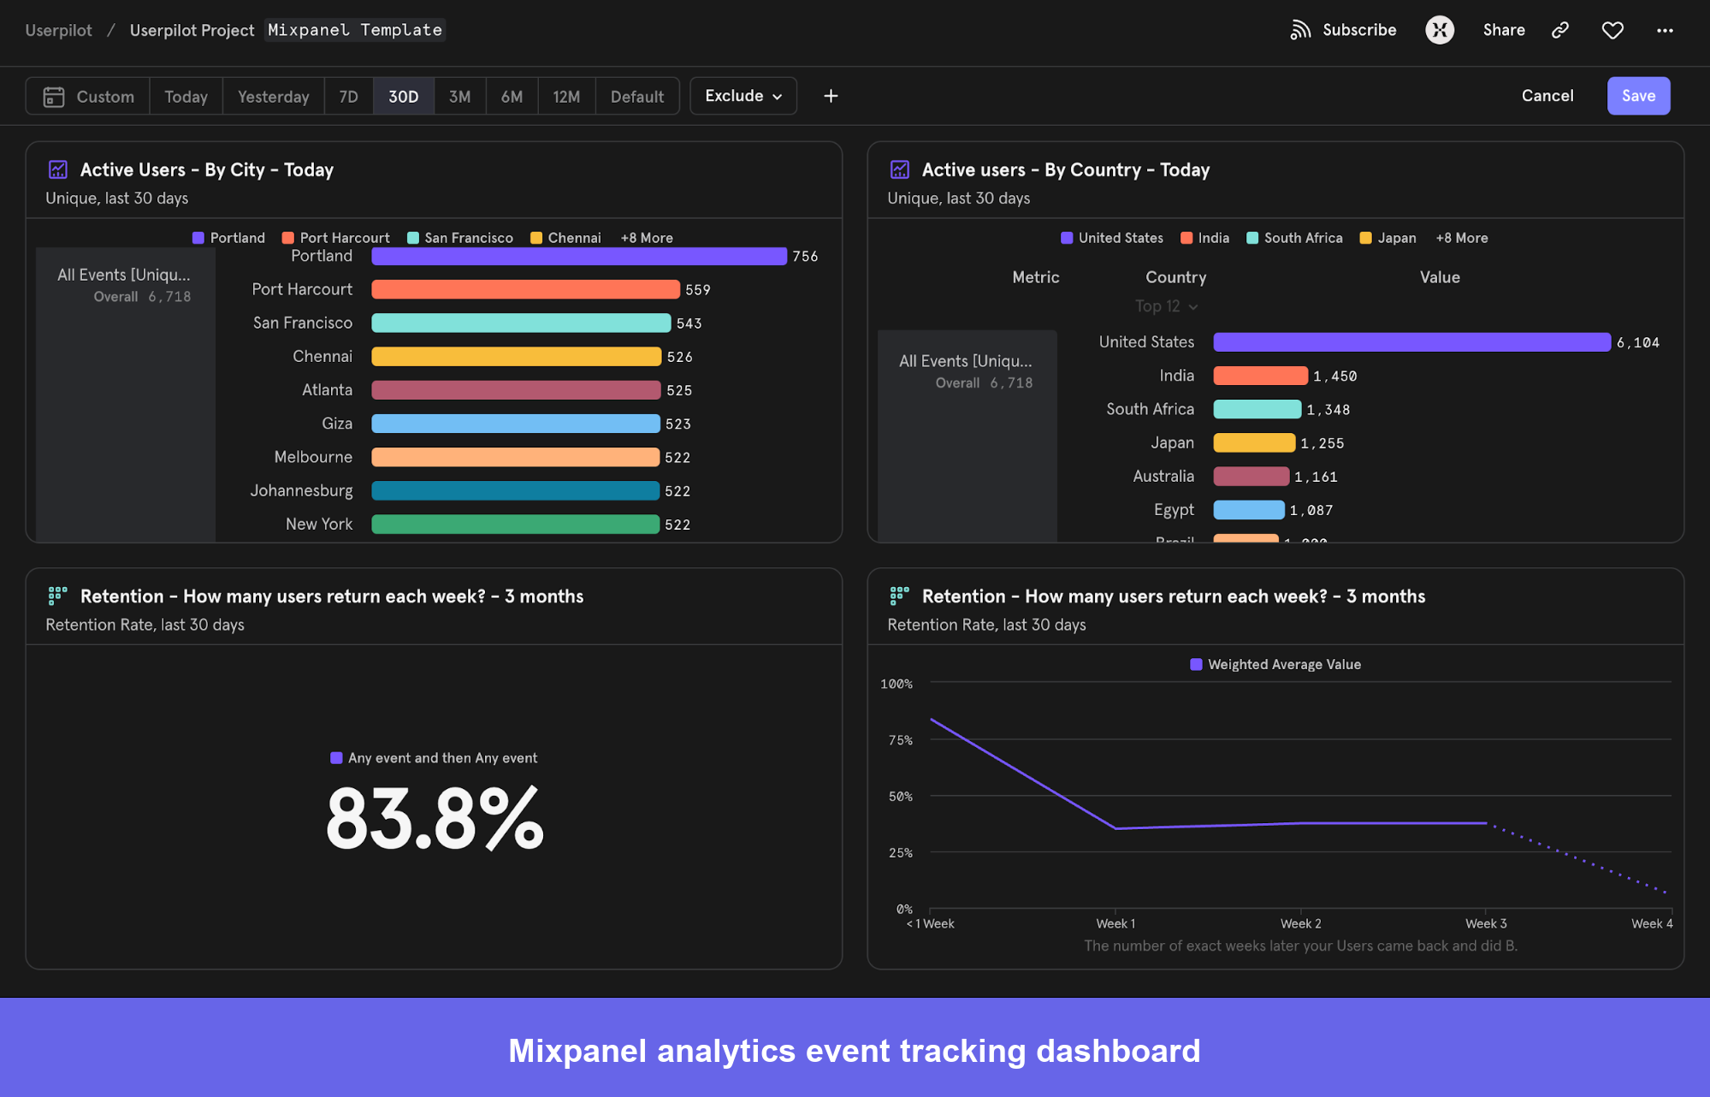
Task: Open the Exclude dropdown
Action: click(742, 96)
